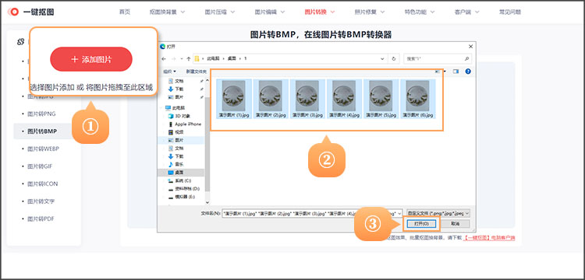
Task: Open the 客户端 navigation menu
Action: coord(466,12)
